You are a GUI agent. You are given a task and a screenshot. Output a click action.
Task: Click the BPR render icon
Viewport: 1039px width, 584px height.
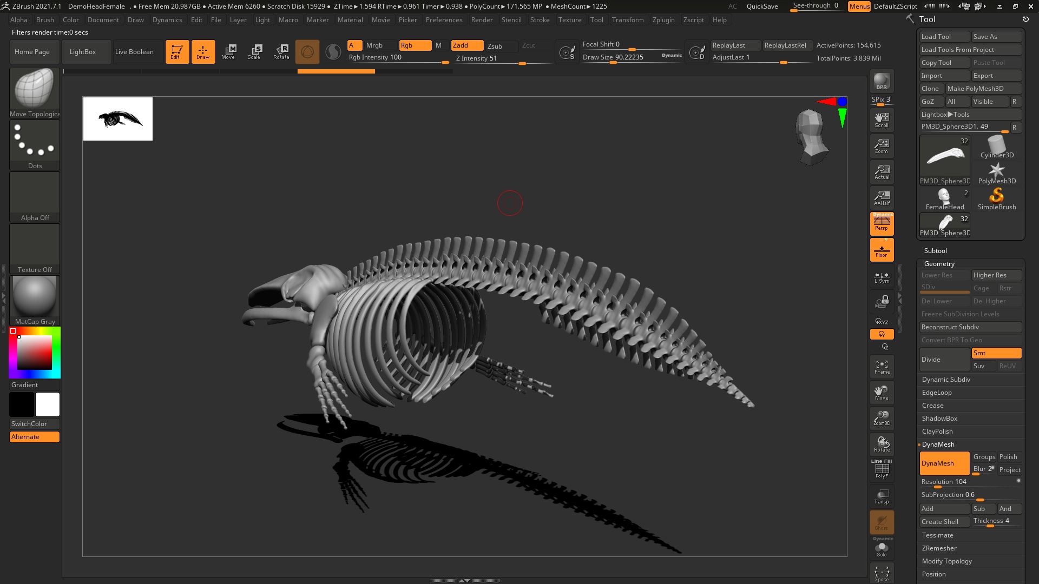coord(882,81)
